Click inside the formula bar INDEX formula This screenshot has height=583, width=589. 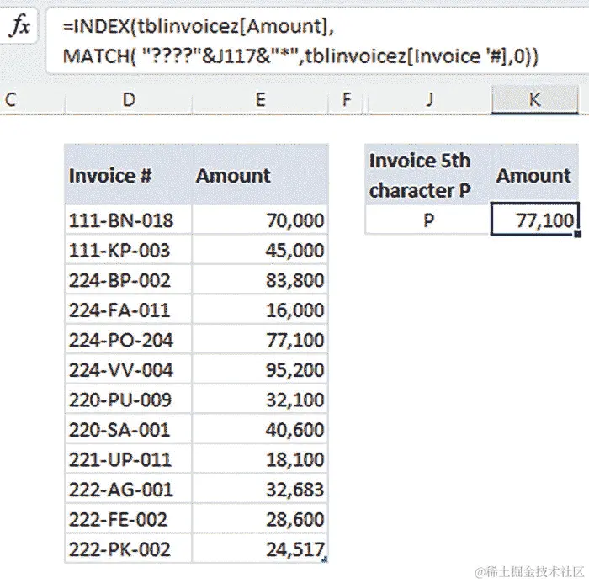click(x=300, y=41)
